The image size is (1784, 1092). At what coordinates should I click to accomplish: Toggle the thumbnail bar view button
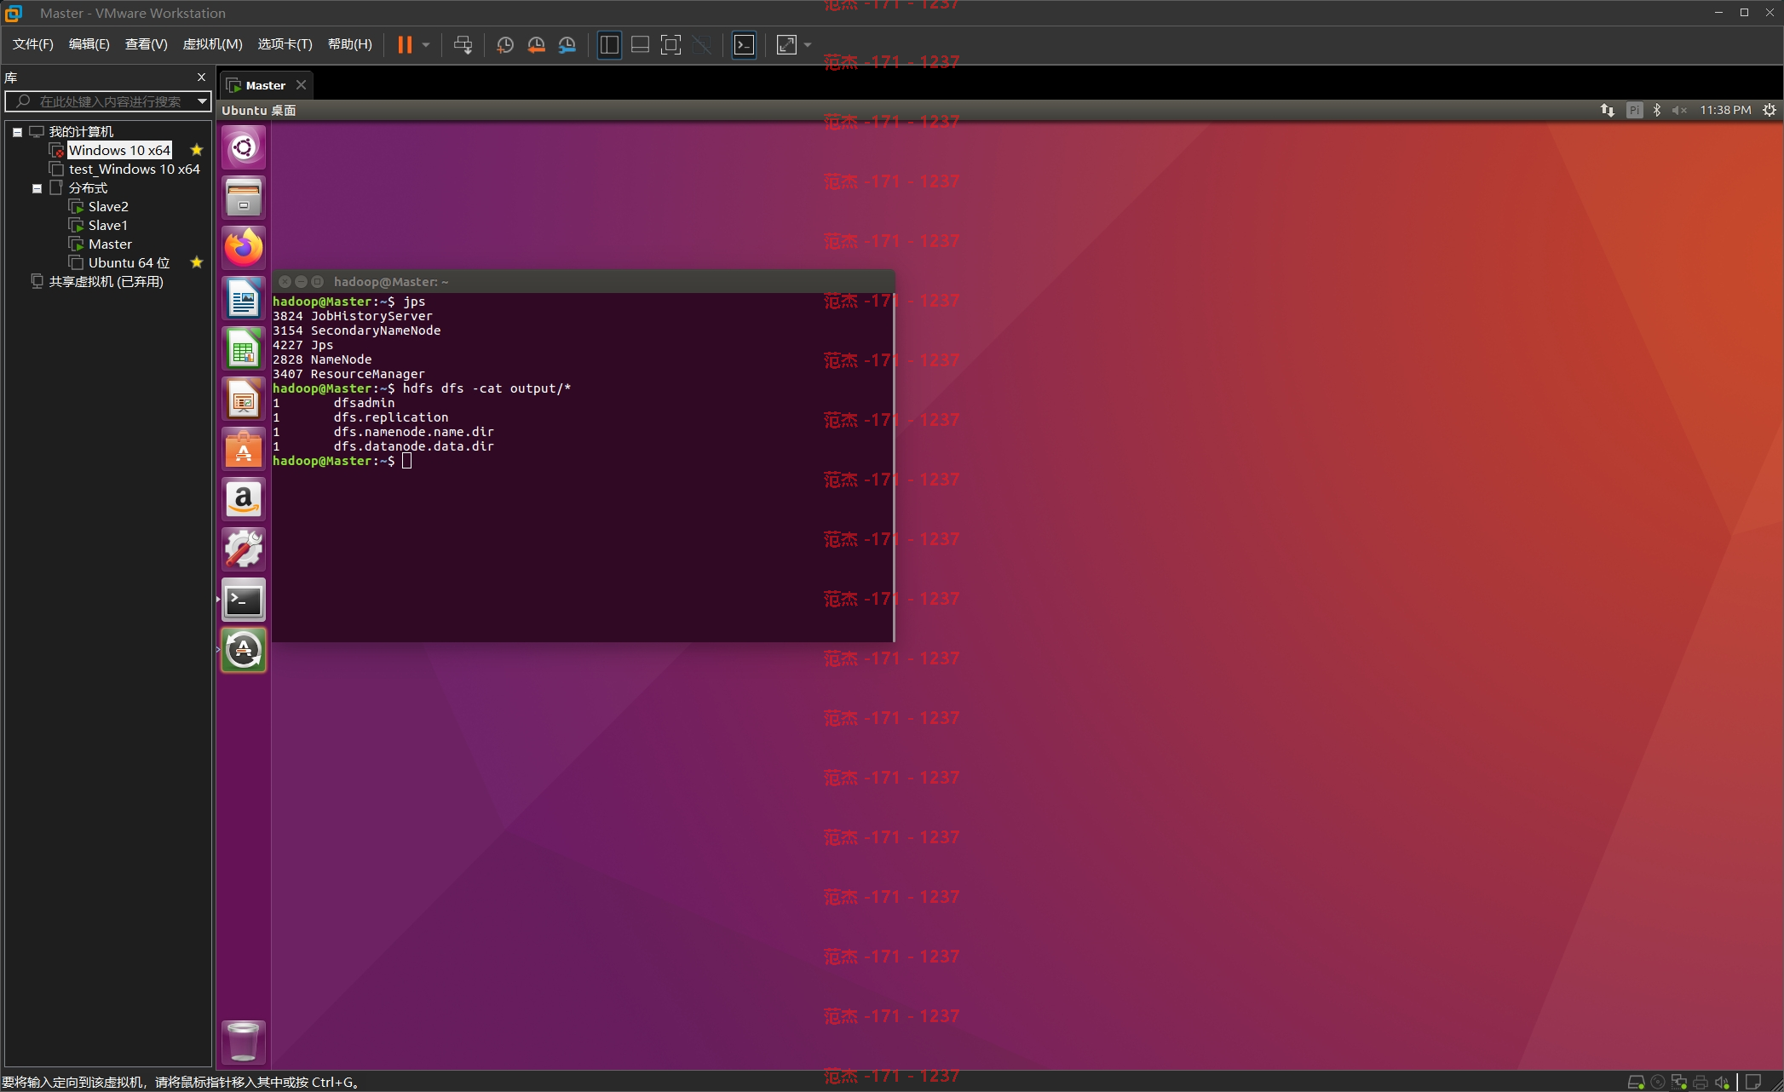(x=640, y=44)
